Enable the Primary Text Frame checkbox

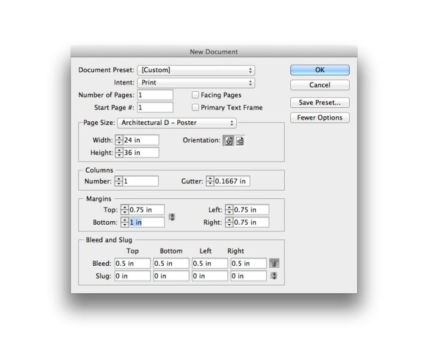(x=195, y=107)
